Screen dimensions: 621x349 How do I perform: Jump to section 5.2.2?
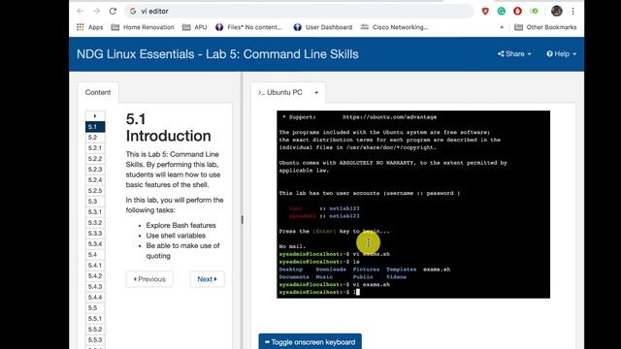point(95,159)
